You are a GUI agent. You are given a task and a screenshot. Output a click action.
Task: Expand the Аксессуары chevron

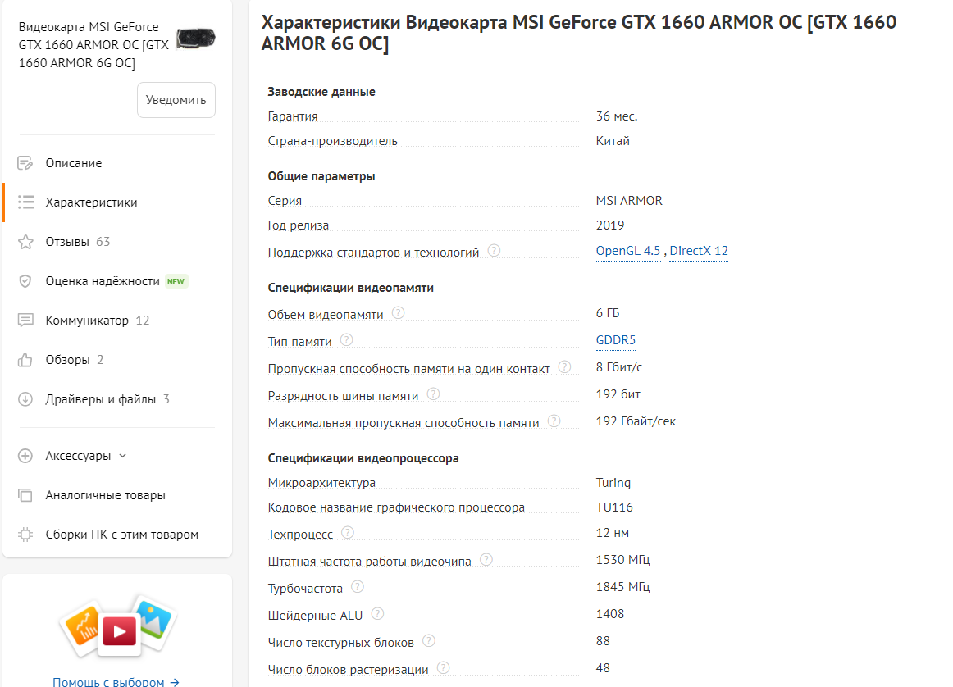pyautogui.click(x=123, y=456)
